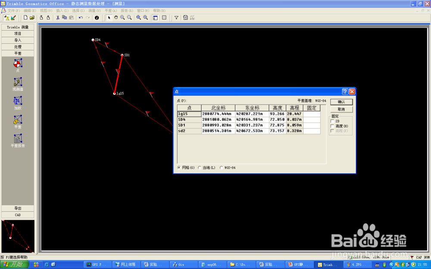Open the 视图(V) menu
431x269 pixels.
[x=46, y=11]
